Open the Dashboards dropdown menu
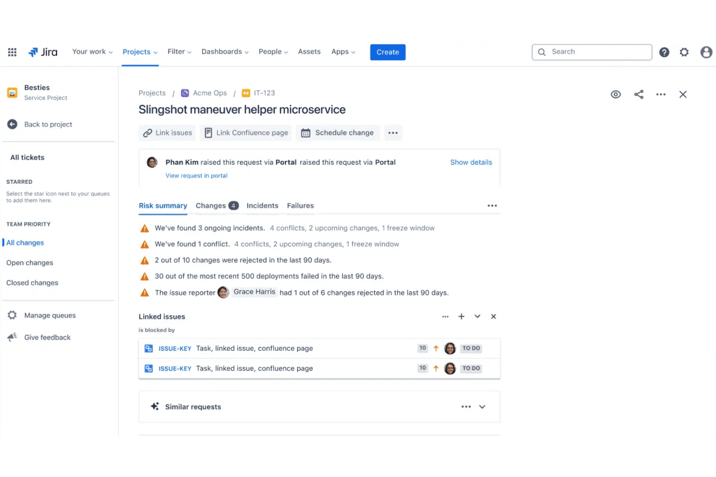The height and width of the screenshot is (477, 716). point(225,52)
